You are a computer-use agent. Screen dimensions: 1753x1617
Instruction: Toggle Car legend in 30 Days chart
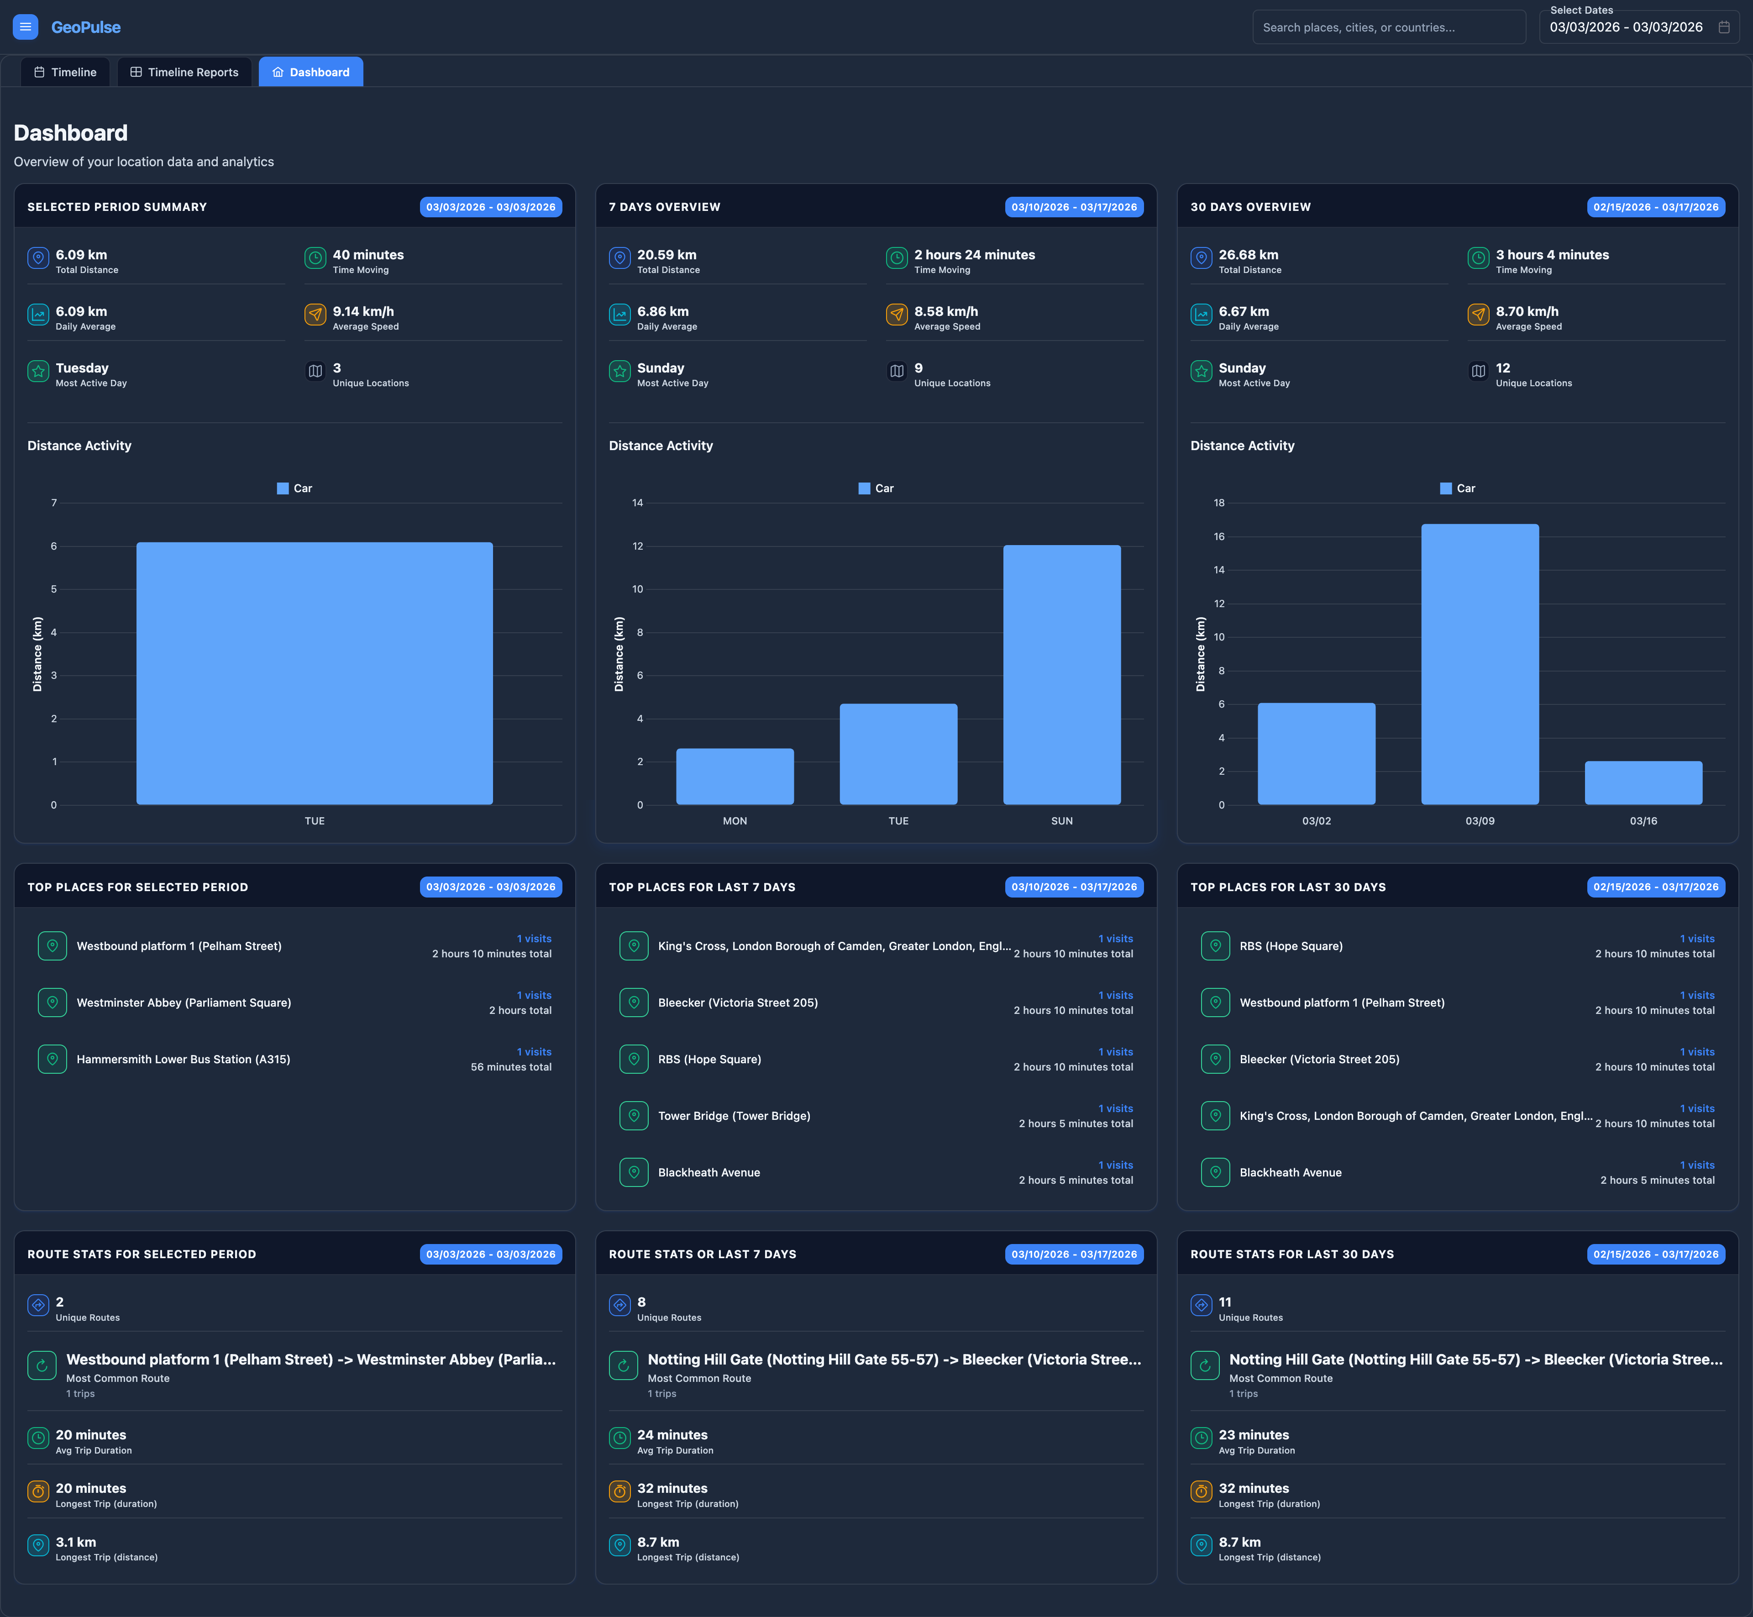(x=1458, y=488)
